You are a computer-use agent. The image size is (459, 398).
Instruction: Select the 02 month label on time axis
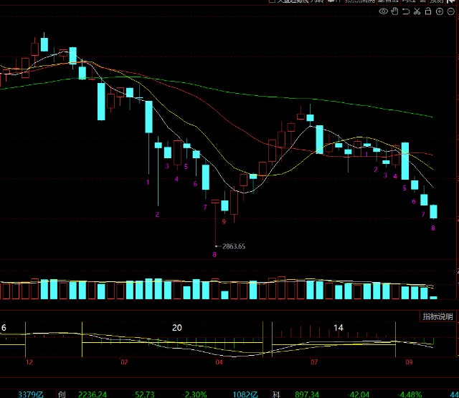pyautogui.click(x=124, y=362)
